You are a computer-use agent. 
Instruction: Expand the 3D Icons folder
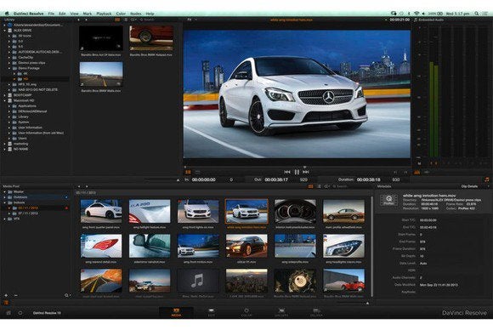pyautogui.click(x=9, y=36)
